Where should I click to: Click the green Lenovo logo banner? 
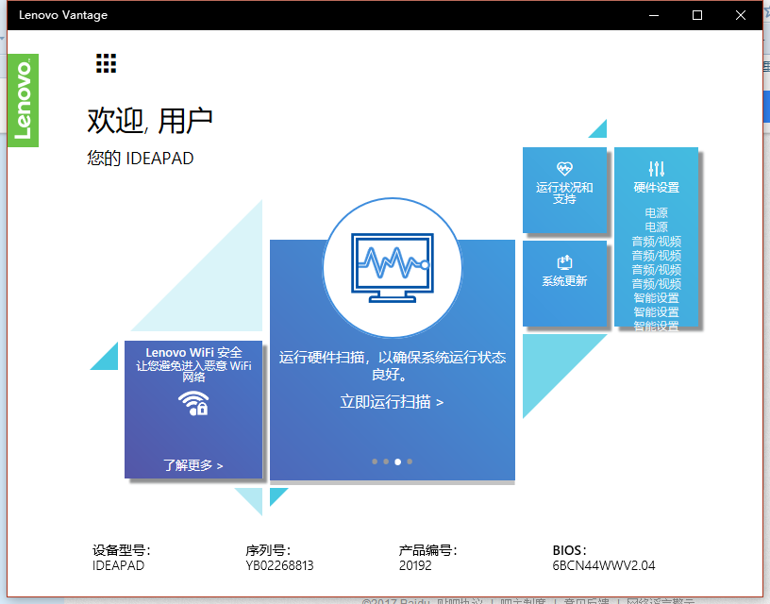(x=23, y=100)
